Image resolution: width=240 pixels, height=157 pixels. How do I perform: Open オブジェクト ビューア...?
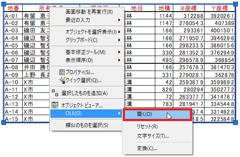click(86, 105)
